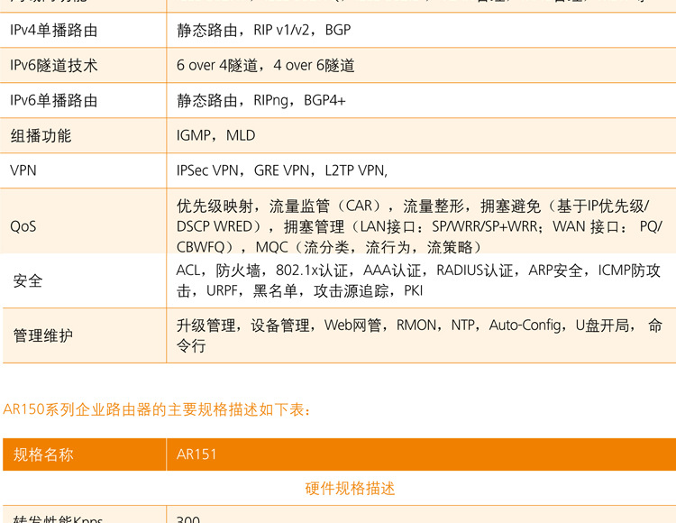Select the '组播功能' row label
The height and width of the screenshot is (523, 676).
(41, 136)
